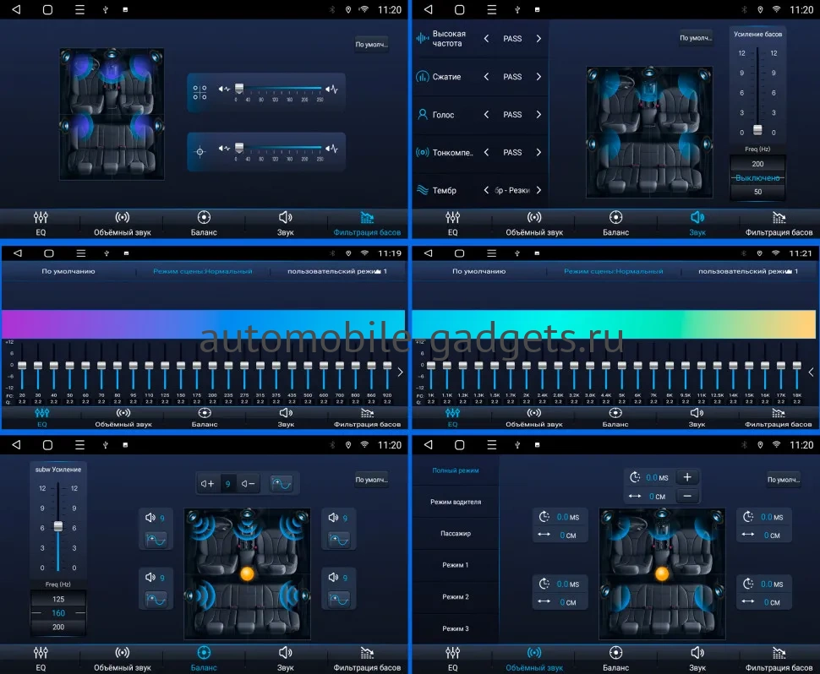The height and width of the screenshot is (674, 820).
Task: Toggle the phase wave button next to volume minus
Action: (x=282, y=484)
